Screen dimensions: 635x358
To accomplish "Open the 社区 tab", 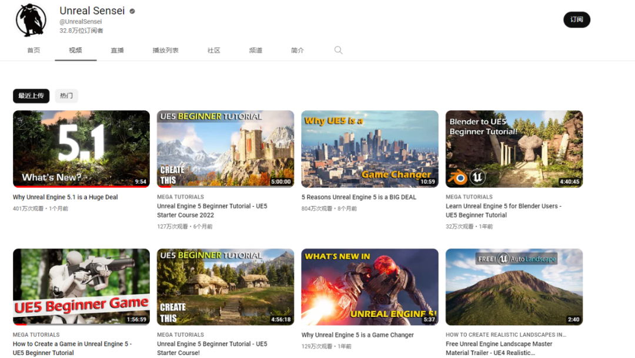I will coord(214,50).
